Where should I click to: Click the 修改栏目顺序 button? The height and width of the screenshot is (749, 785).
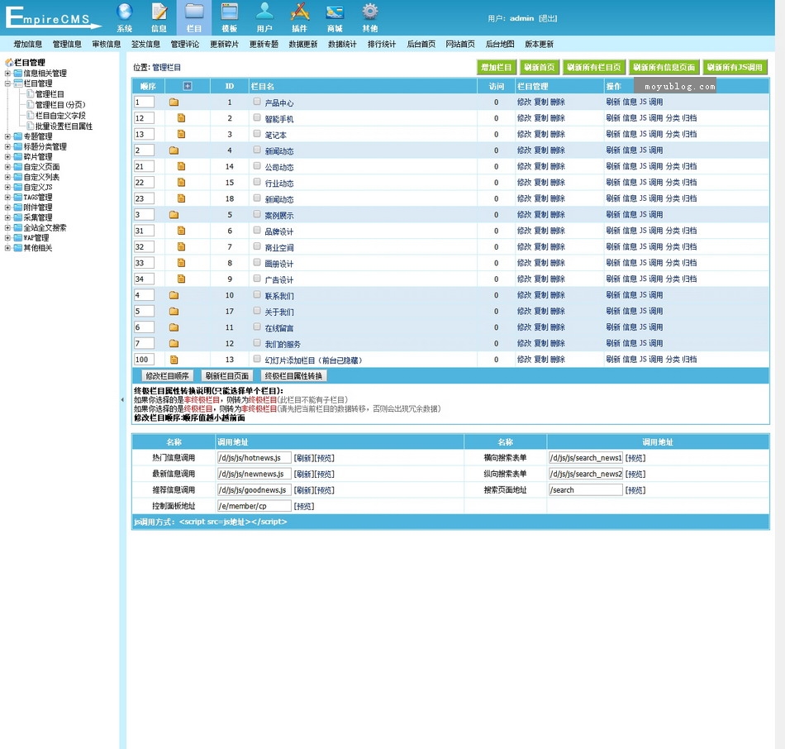[x=167, y=376]
